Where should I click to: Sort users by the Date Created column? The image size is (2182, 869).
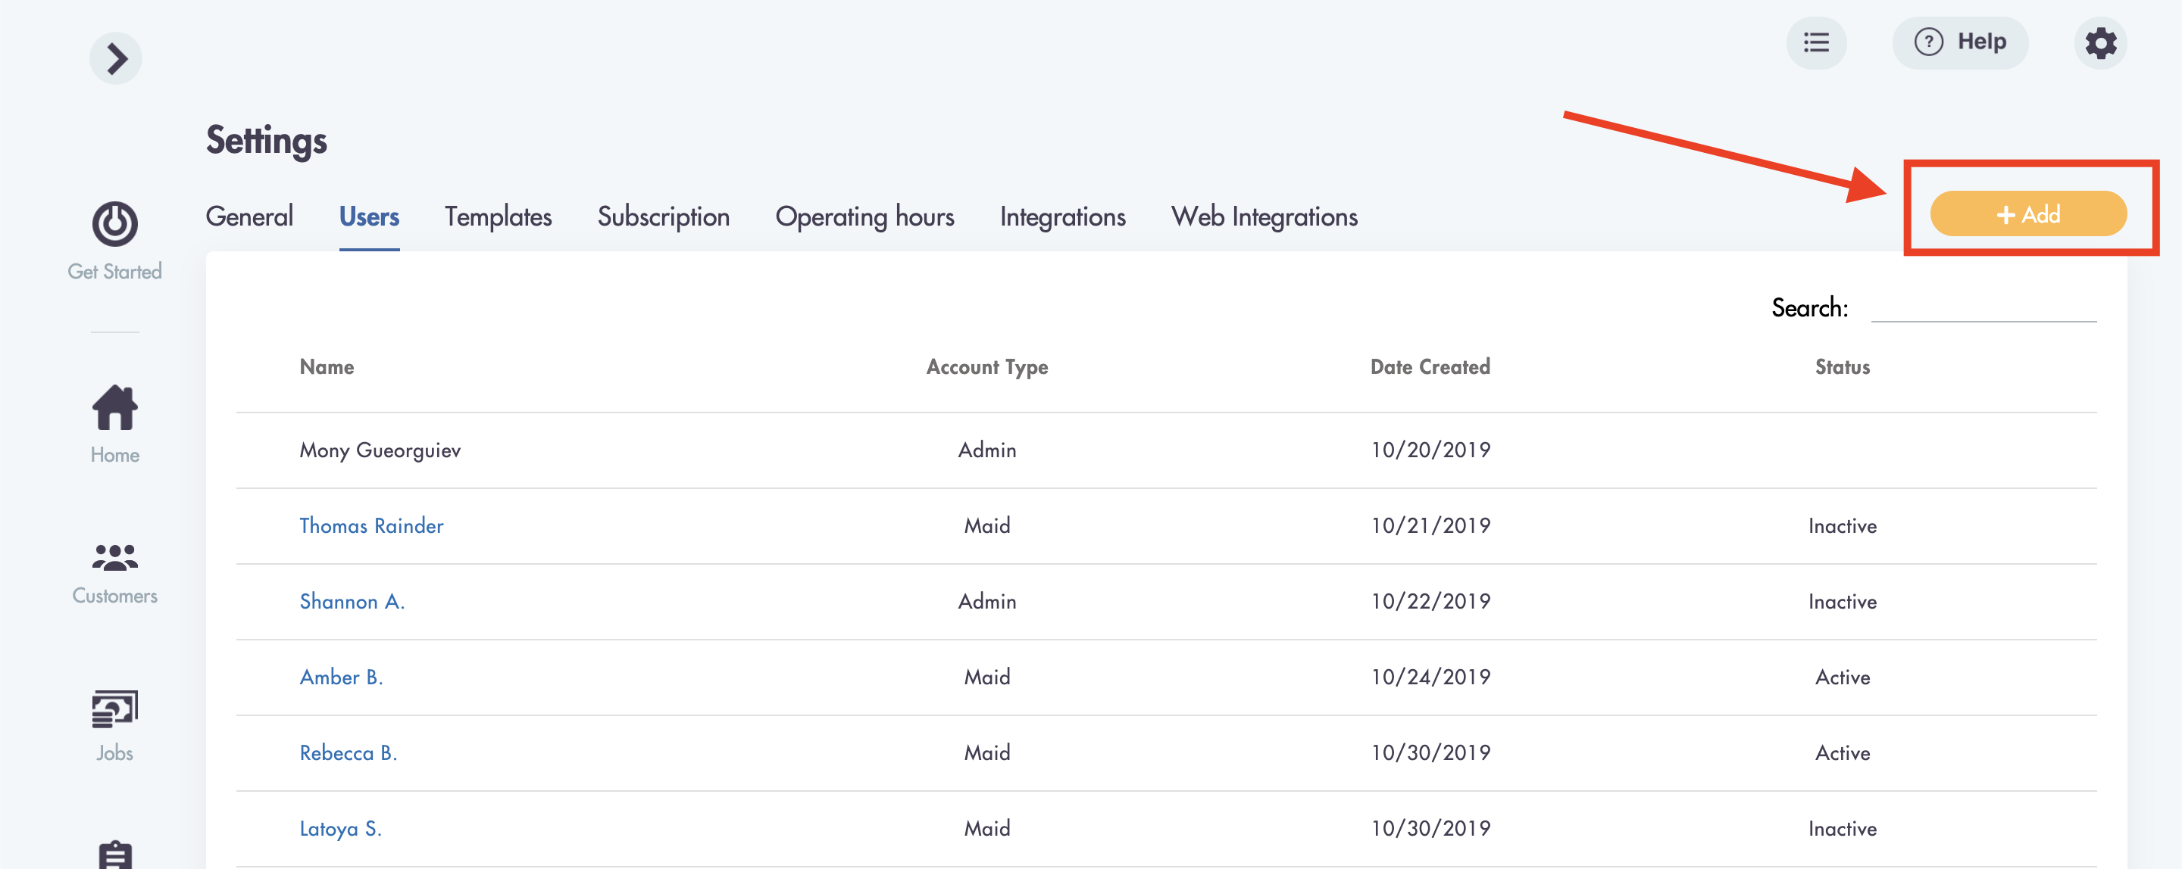(1429, 366)
